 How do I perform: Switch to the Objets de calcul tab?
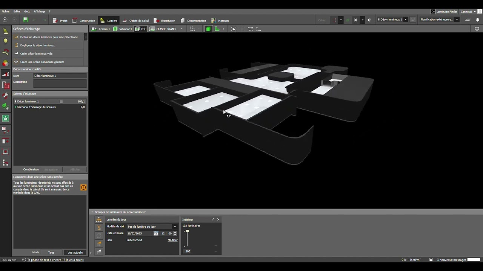pyautogui.click(x=136, y=20)
